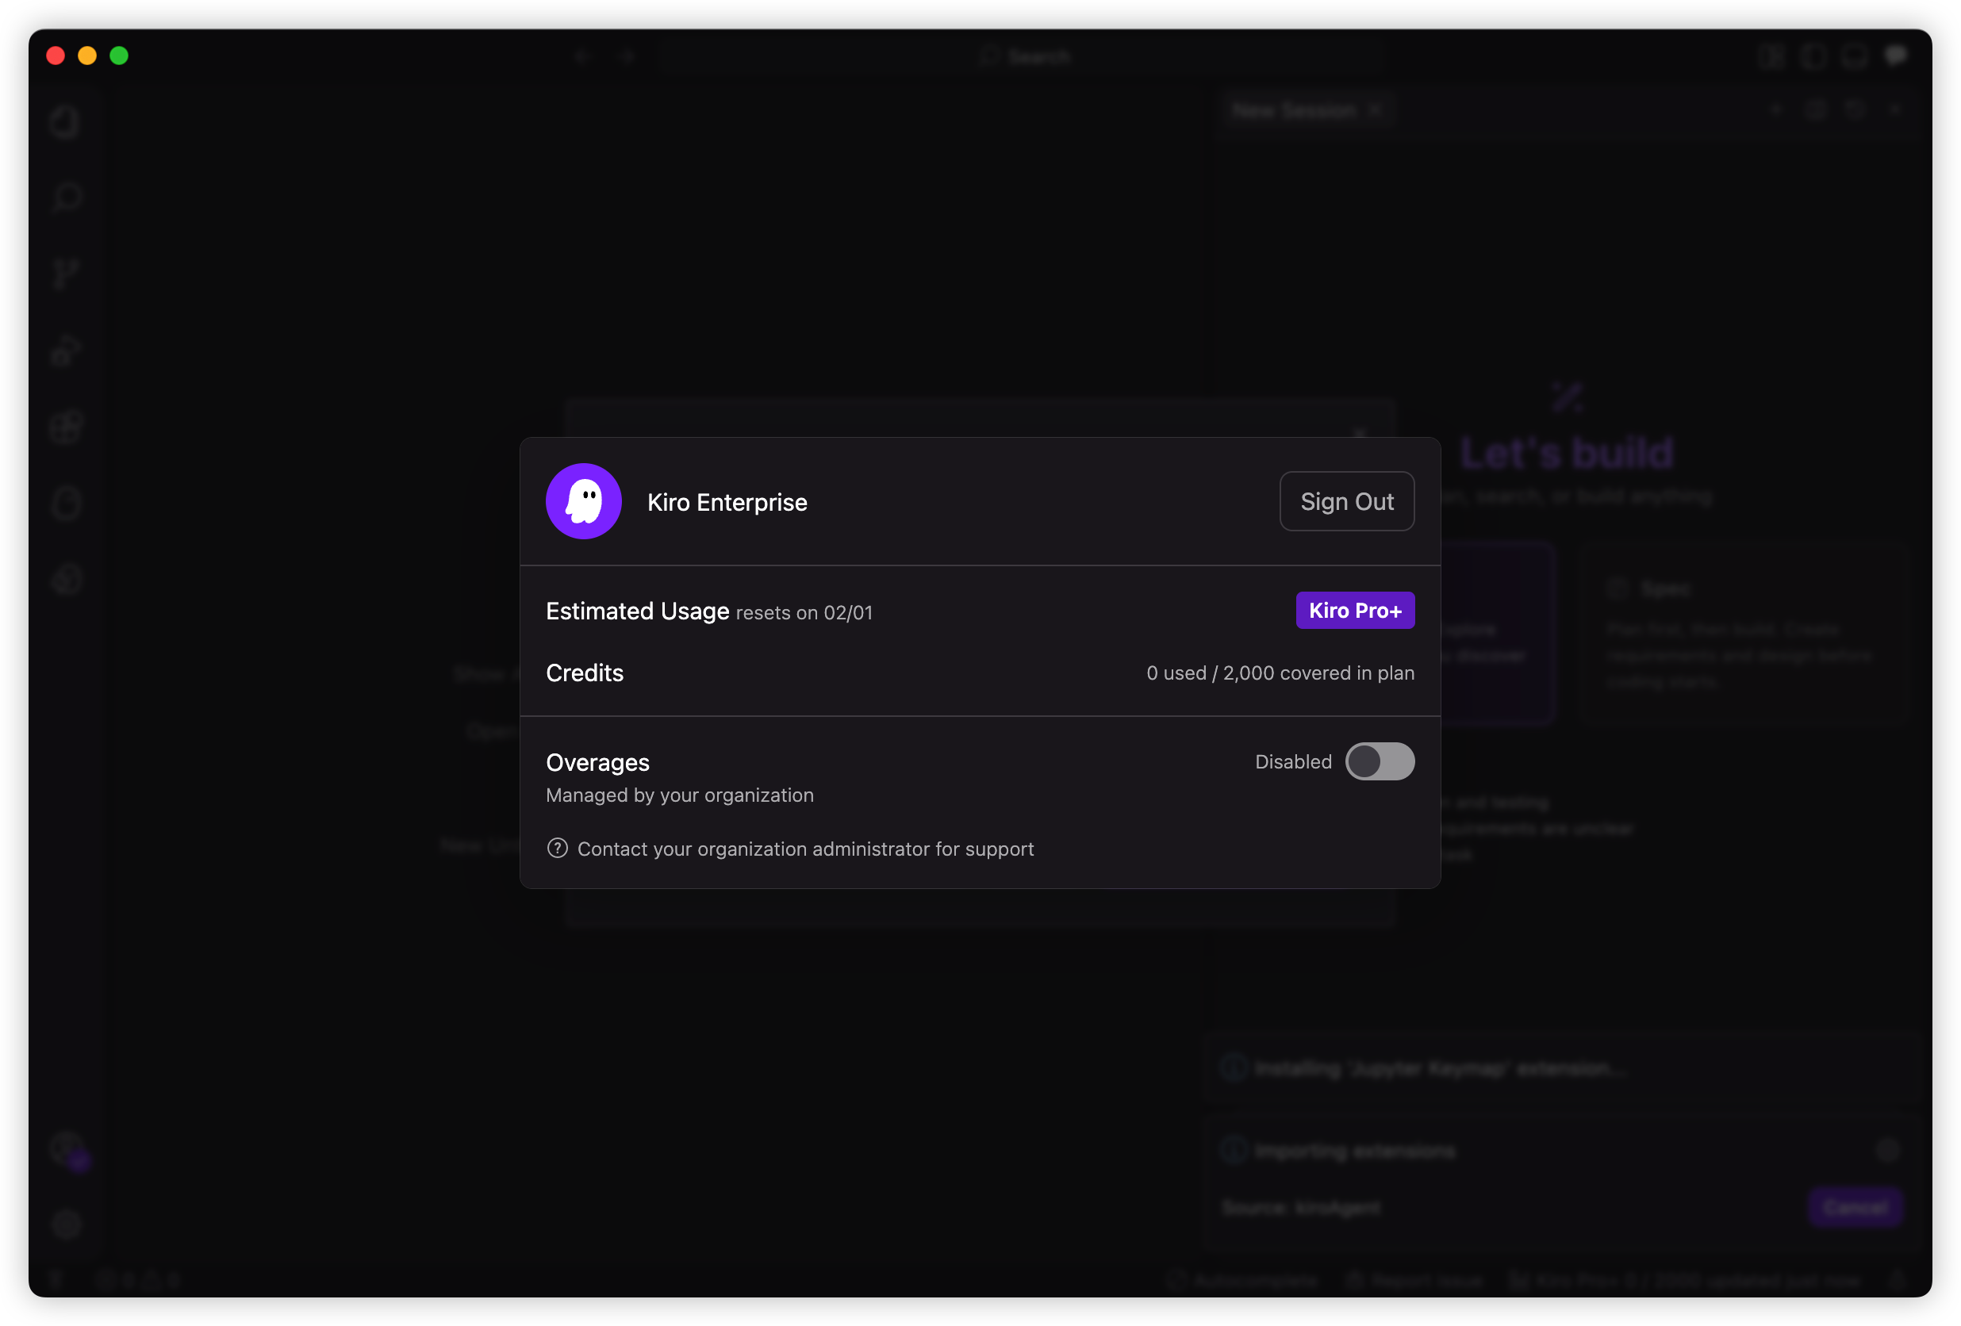Click the Run and Debug sidebar icon

pos(65,350)
